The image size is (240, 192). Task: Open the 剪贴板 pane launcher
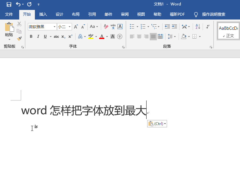[x=22, y=47]
